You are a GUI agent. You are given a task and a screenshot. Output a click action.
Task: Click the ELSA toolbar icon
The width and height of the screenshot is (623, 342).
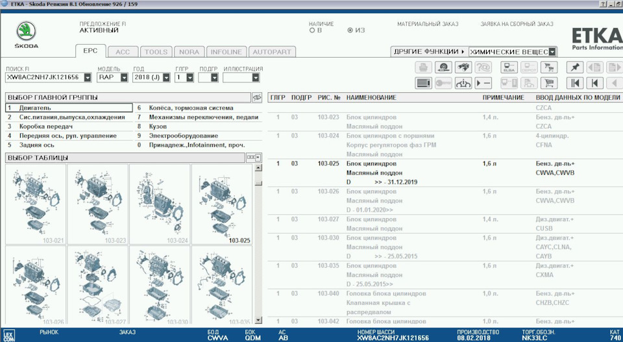tap(509, 67)
